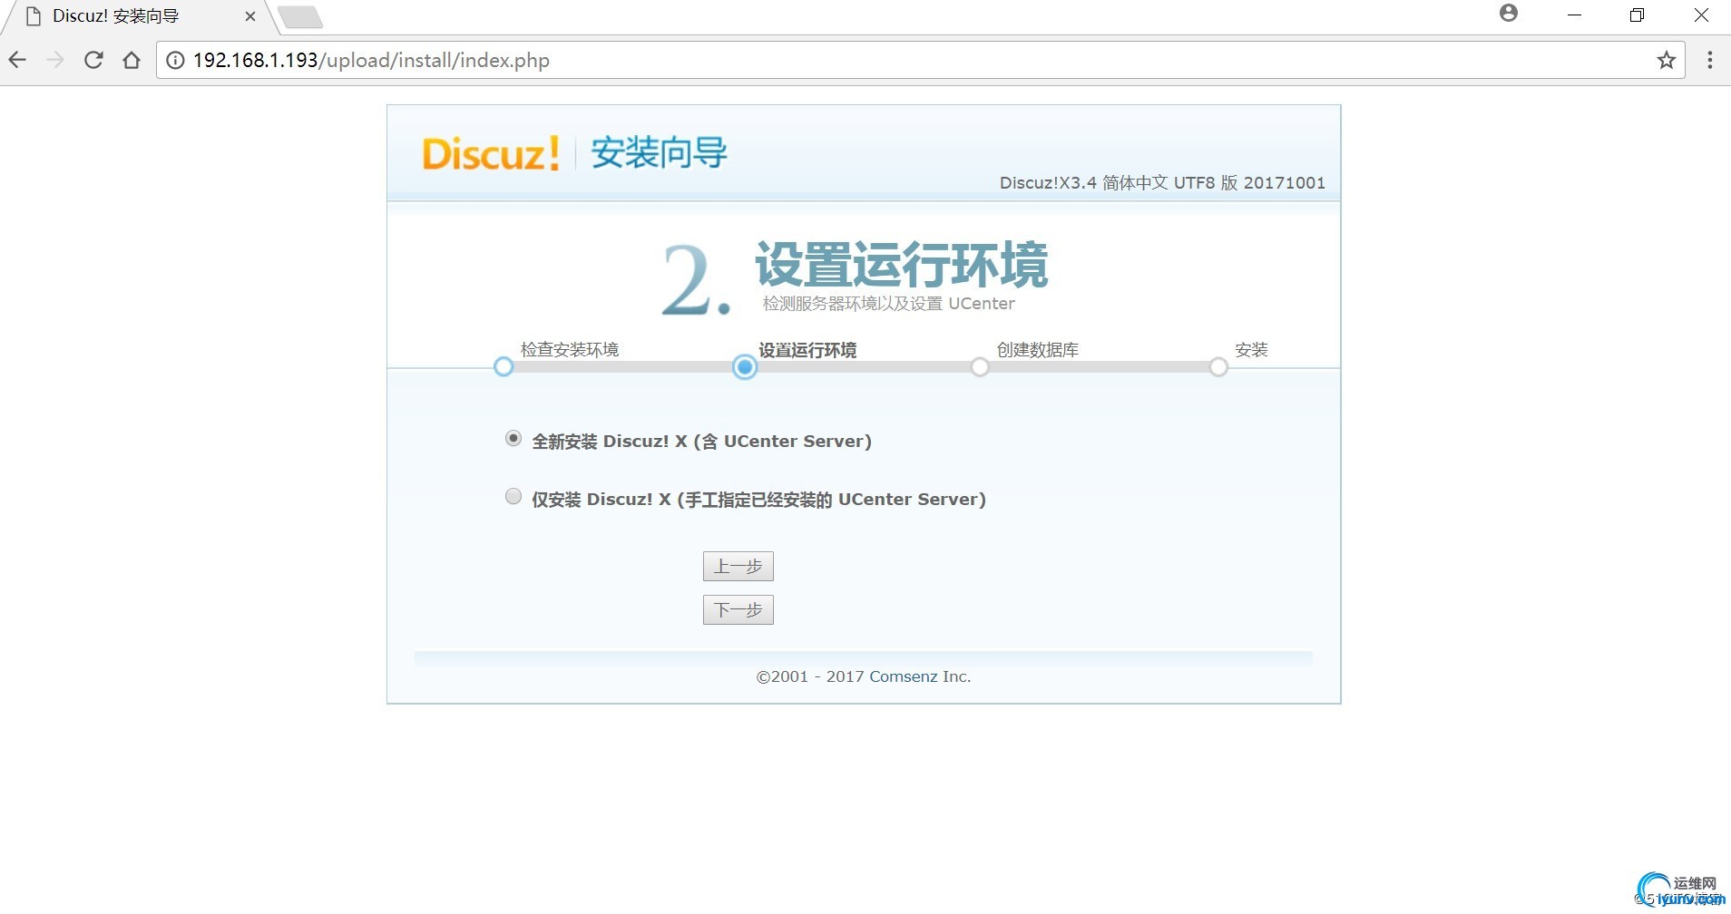Click label 全新安装 Discuz! X (含 UCenter Server)

701,442
